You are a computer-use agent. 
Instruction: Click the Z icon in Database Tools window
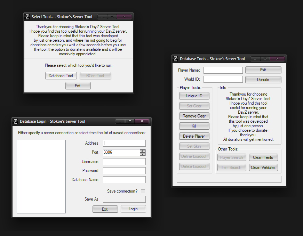coord(175,59)
